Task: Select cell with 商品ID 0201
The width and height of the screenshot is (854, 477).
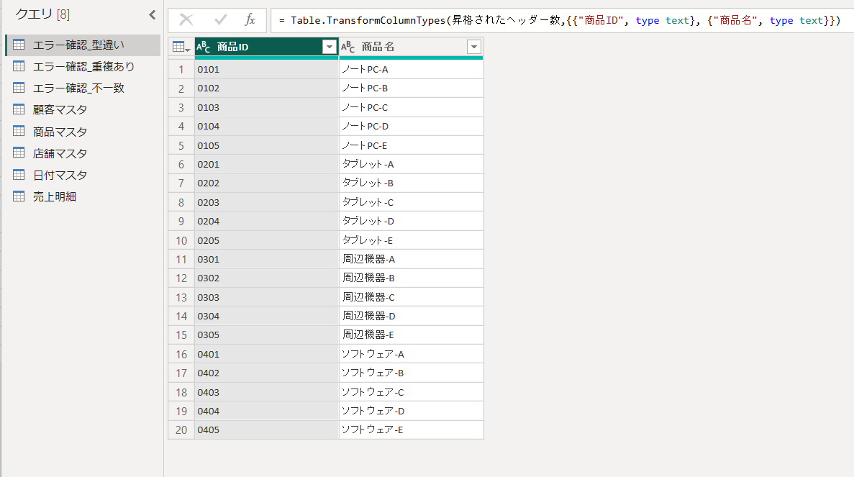Action: point(266,164)
